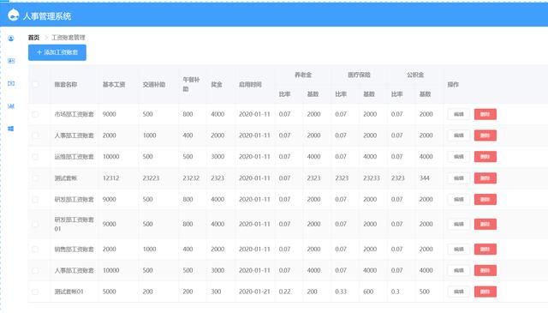Click the 运维部工资账套 name cell
This screenshot has width=548, height=313.
(74, 156)
